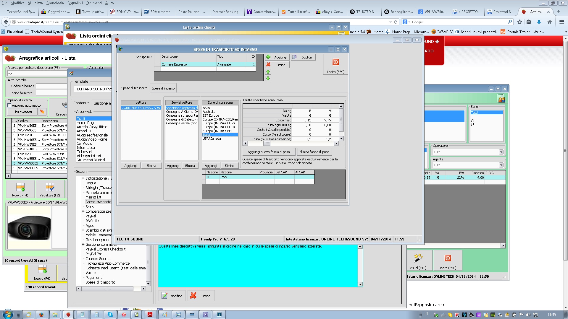Open the Operatore dropdown
Screen dimensions: 568x319
[501, 152]
